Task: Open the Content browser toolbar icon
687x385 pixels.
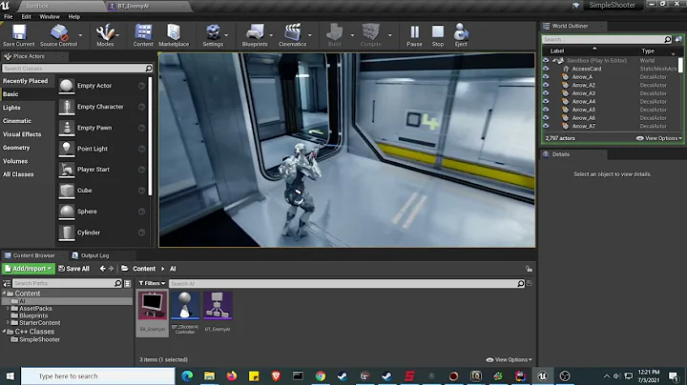Action: click(143, 35)
